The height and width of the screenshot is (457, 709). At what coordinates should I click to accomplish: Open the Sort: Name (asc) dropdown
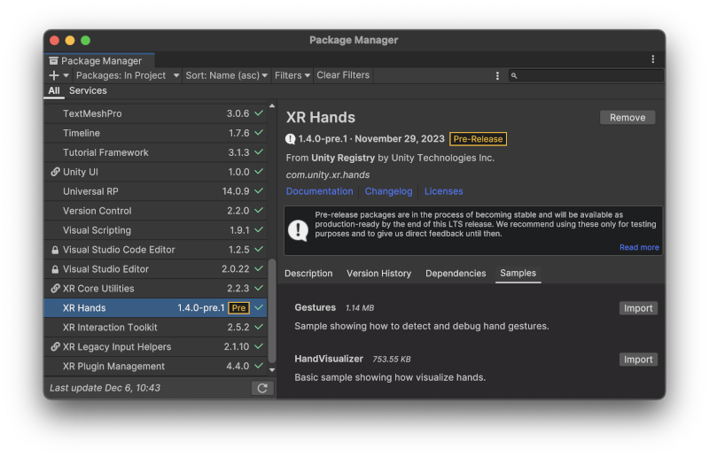point(226,75)
